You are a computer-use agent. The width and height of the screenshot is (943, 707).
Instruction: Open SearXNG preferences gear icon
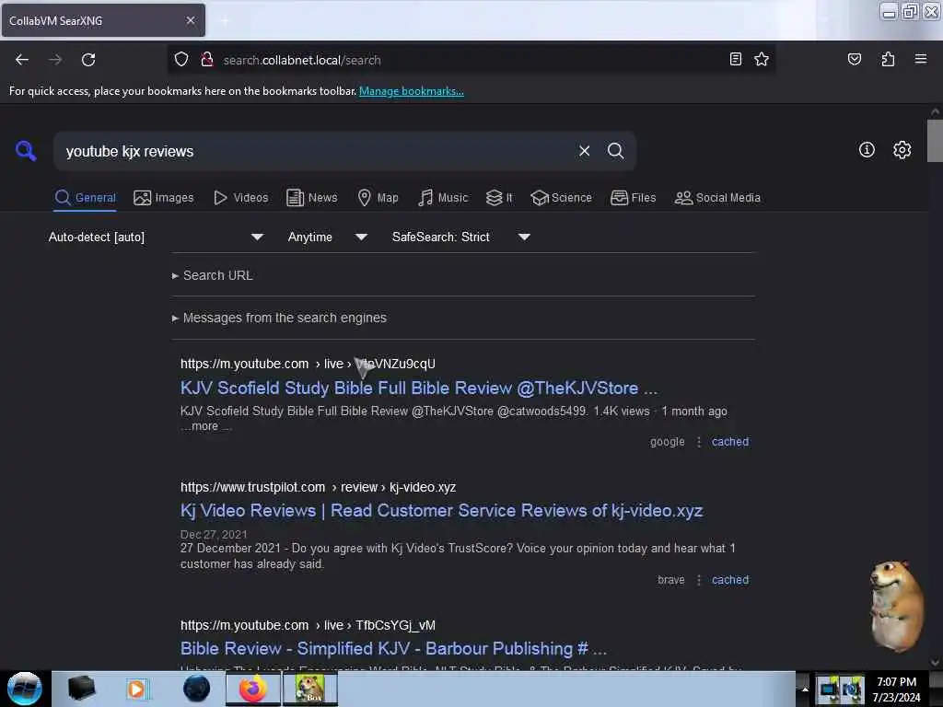pos(902,150)
